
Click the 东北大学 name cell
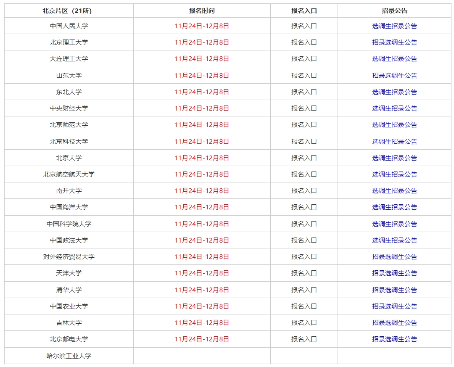tap(69, 92)
